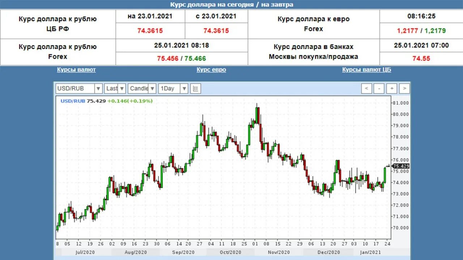This screenshot has height=260, width=463.
Task: Shift chart right with the > button
Action: pyautogui.click(x=404, y=88)
